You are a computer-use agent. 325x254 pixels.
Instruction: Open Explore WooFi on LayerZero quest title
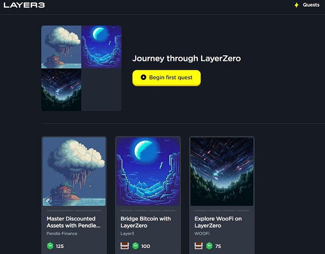(x=218, y=222)
